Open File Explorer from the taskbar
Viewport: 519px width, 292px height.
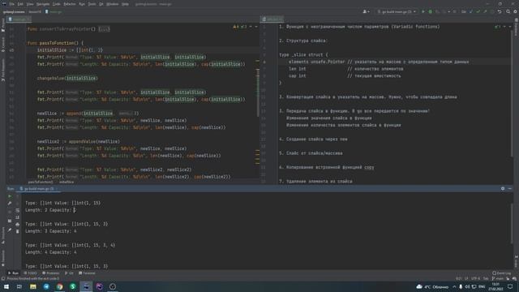[32, 286]
